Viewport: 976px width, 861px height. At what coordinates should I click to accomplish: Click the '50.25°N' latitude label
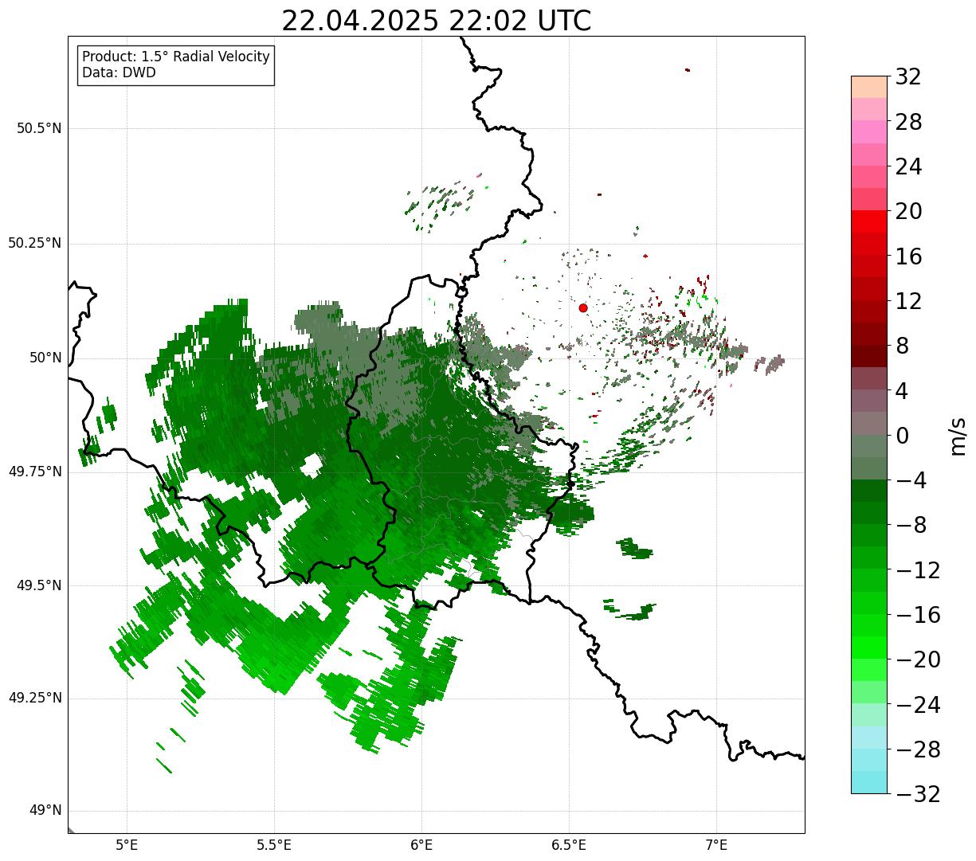35,243
